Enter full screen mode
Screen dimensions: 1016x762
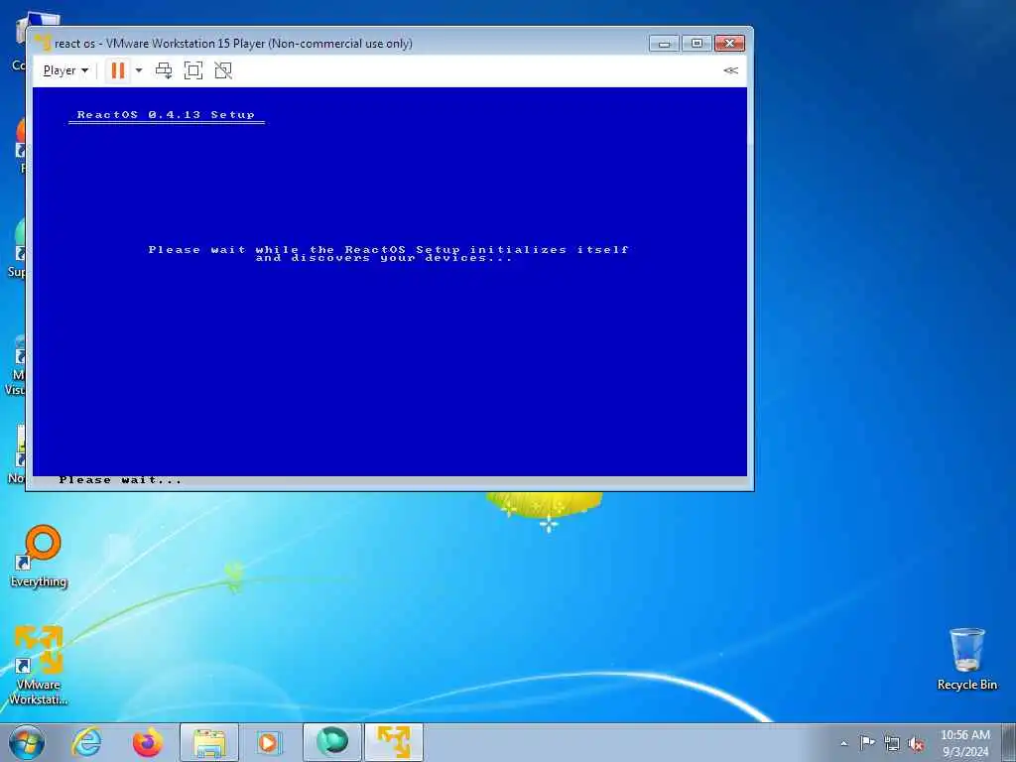[x=193, y=70]
